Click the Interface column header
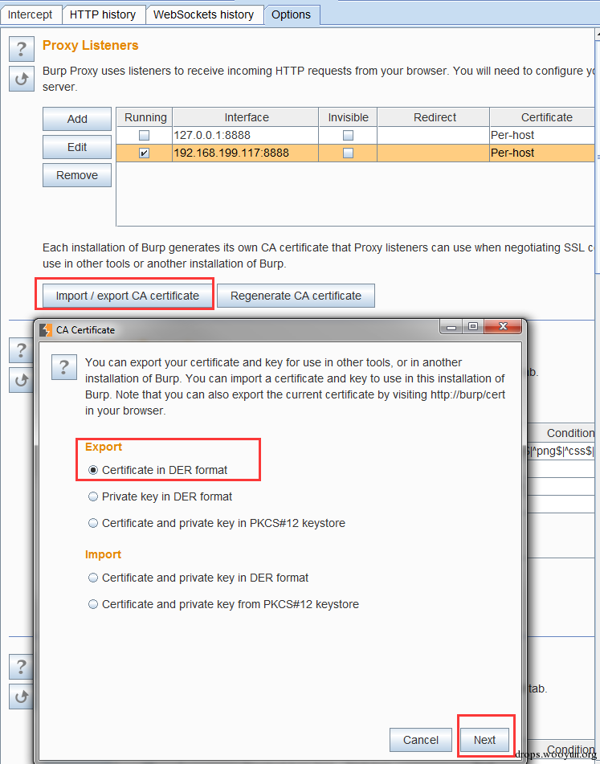Image resolution: width=600 pixels, height=764 pixels. click(246, 117)
